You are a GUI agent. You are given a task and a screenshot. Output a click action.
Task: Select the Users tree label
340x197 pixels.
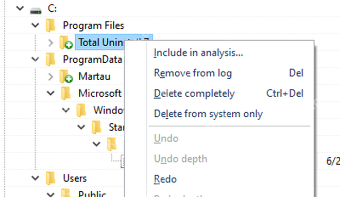point(75,178)
